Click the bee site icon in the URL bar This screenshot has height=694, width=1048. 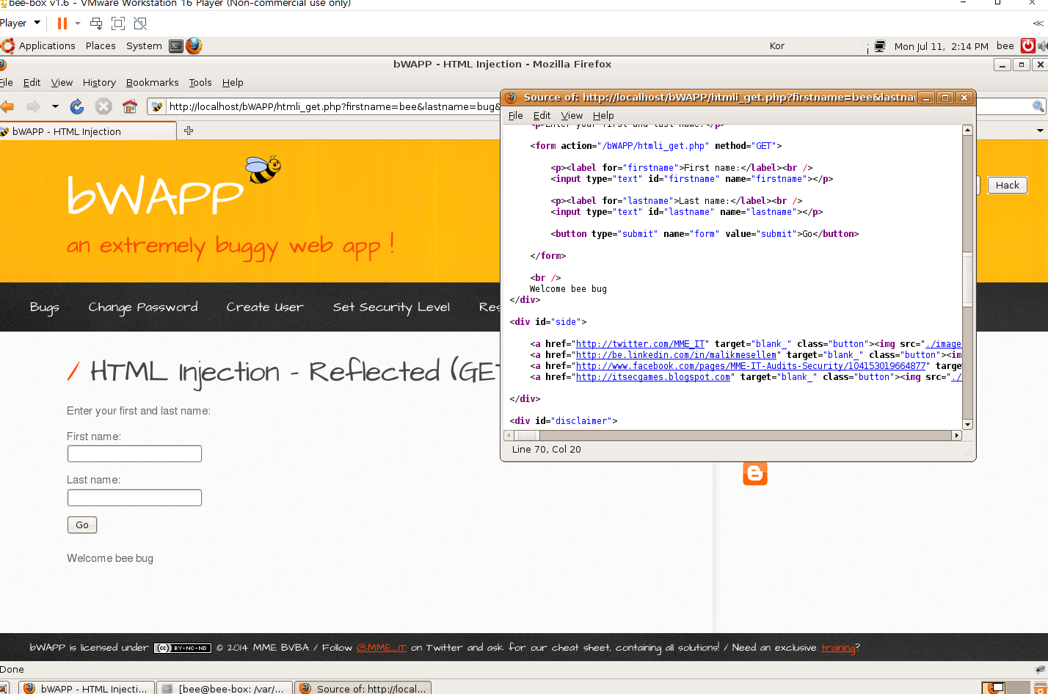tap(157, 106)
